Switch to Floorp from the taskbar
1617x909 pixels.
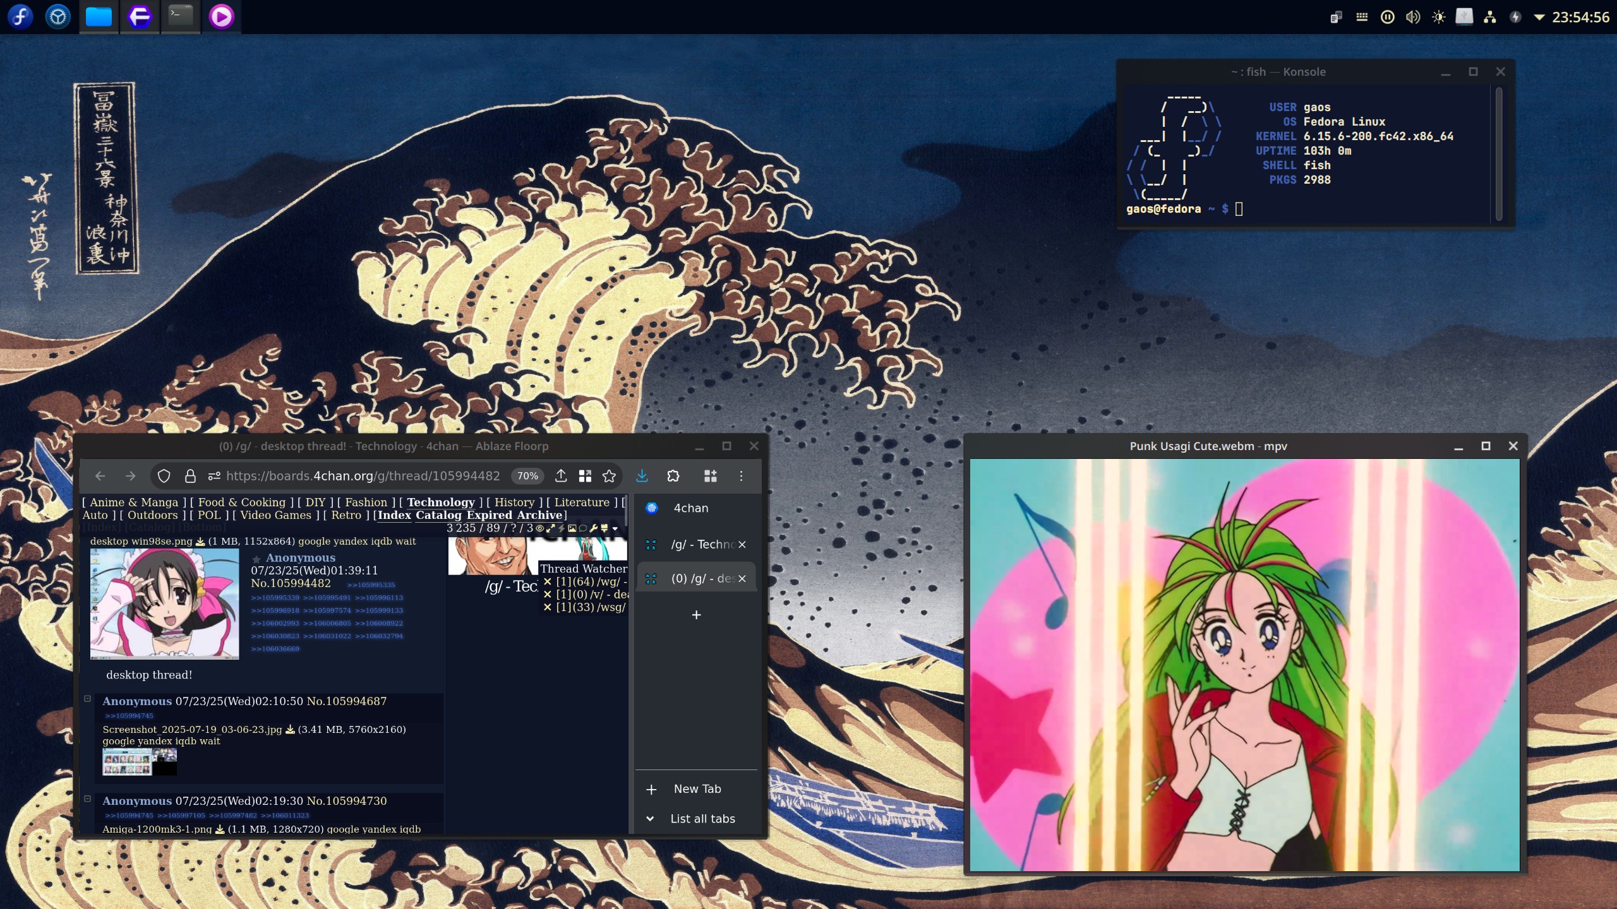[x=140, y=16]
